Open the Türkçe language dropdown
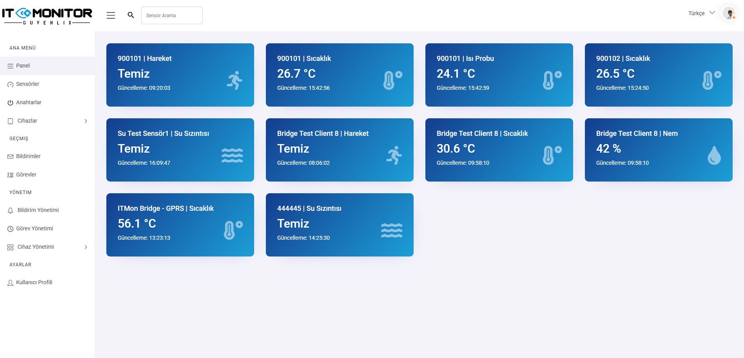744x358 pixels. [701, 13]
